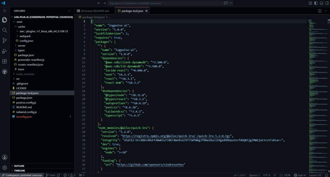
Task: Click the main branch indicator
Action: [50, 175]
